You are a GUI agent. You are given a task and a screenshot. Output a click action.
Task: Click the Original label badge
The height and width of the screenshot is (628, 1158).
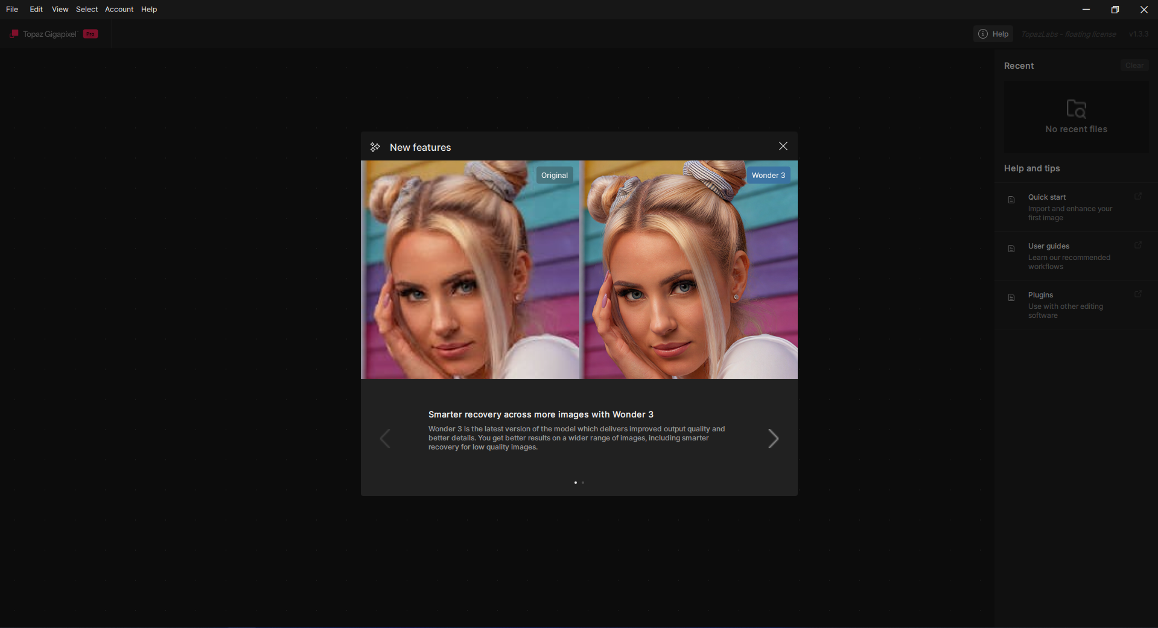click(555, 176)
